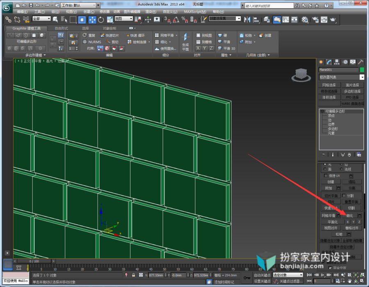Expand the 多边形建模 ribbon panel
The height and width of the screenshot is (287, 369).
[36, 55]
